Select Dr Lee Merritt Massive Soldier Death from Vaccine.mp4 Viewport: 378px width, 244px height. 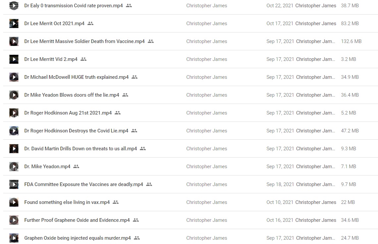coord(84,41)
